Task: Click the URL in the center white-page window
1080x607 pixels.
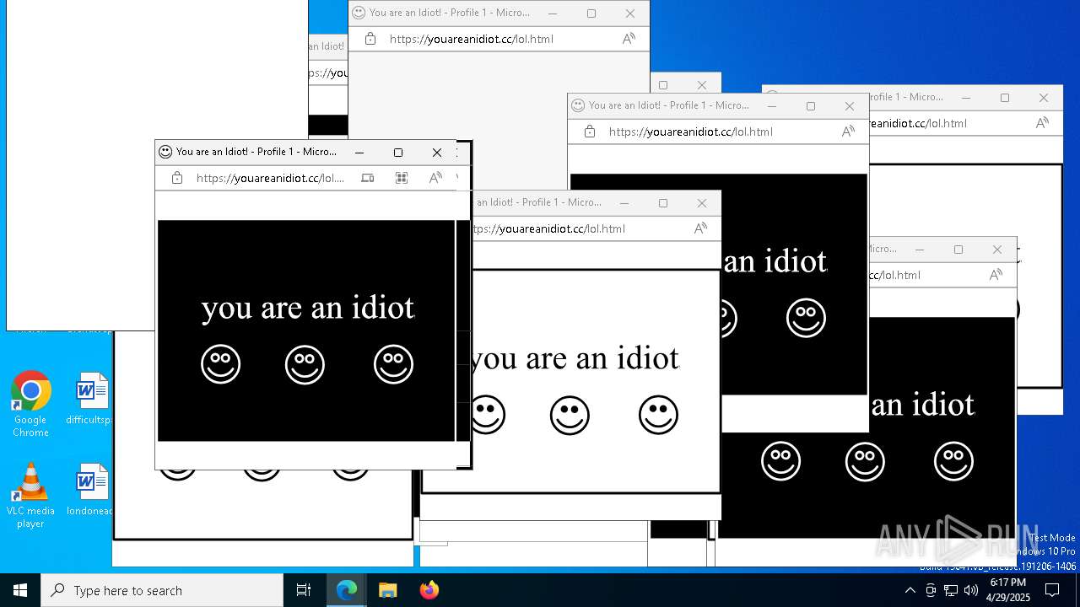Action: click(x=549, y=228)
